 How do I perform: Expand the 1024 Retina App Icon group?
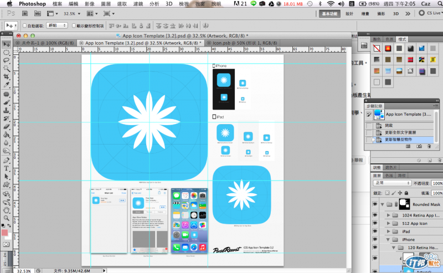(x=389, y=215)
